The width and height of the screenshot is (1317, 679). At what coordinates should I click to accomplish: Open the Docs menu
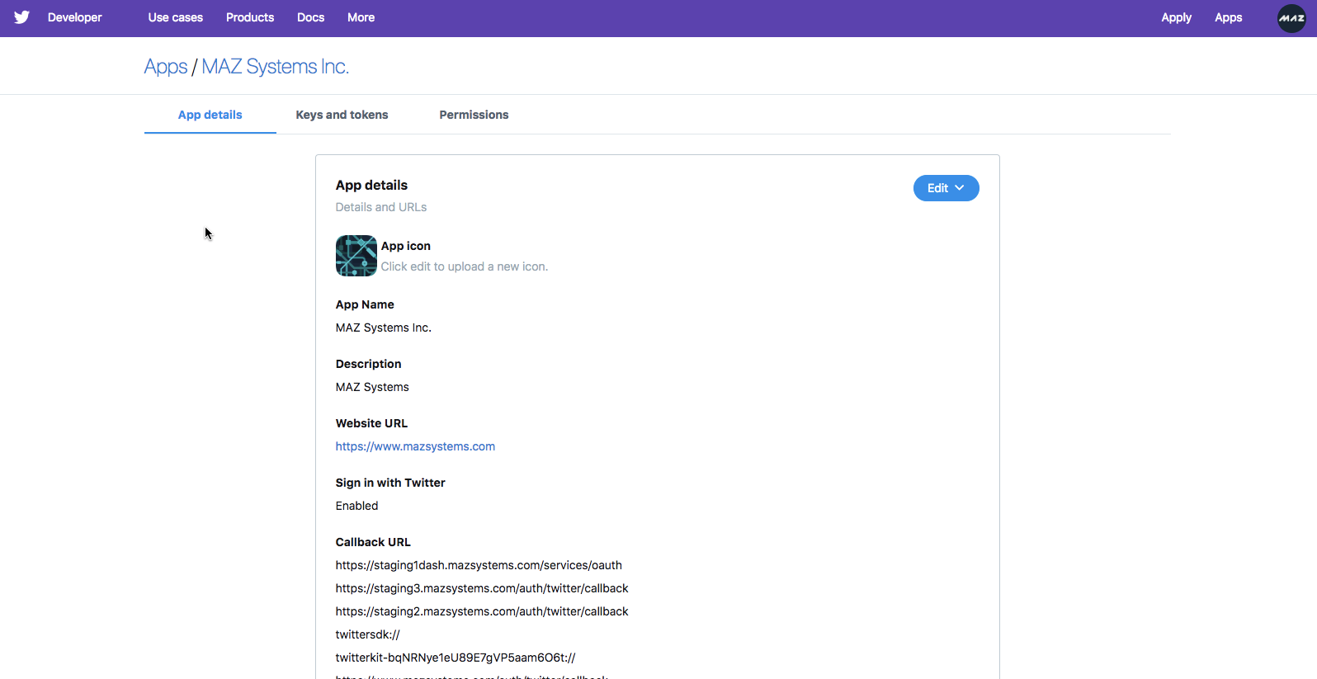[310, 17]
